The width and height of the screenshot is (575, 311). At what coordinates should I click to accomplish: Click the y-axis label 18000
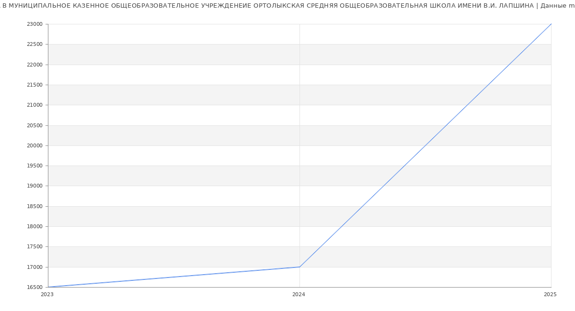(34, 226)
